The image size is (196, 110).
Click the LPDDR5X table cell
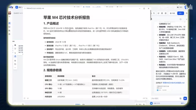[x=61, y=97]
